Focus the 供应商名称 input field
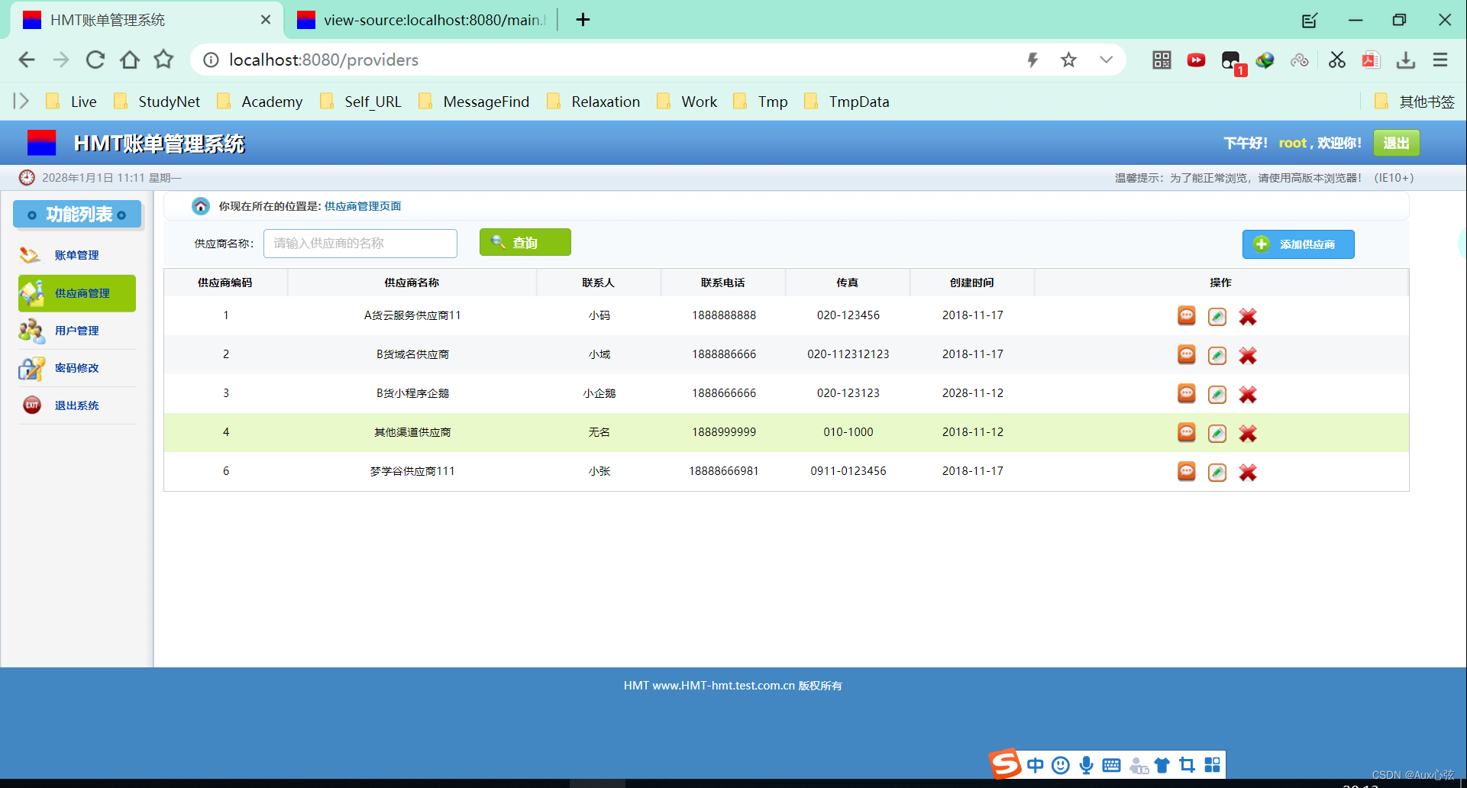The image size is (1467, 788). click(360, 244)
